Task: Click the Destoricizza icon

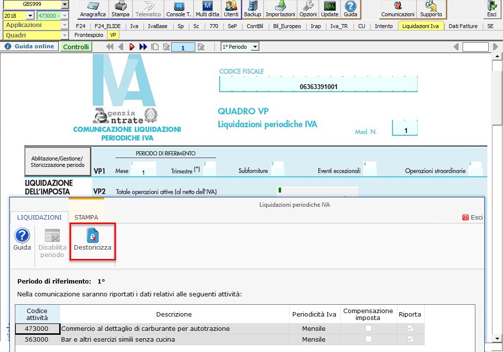Action: (92, 240)
